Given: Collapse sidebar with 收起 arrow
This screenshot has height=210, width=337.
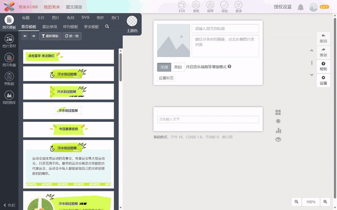Looking at the screenshot, I should tap(9, 205).
